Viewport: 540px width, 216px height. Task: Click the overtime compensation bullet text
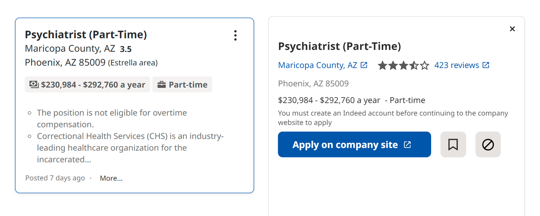[112, 118]
